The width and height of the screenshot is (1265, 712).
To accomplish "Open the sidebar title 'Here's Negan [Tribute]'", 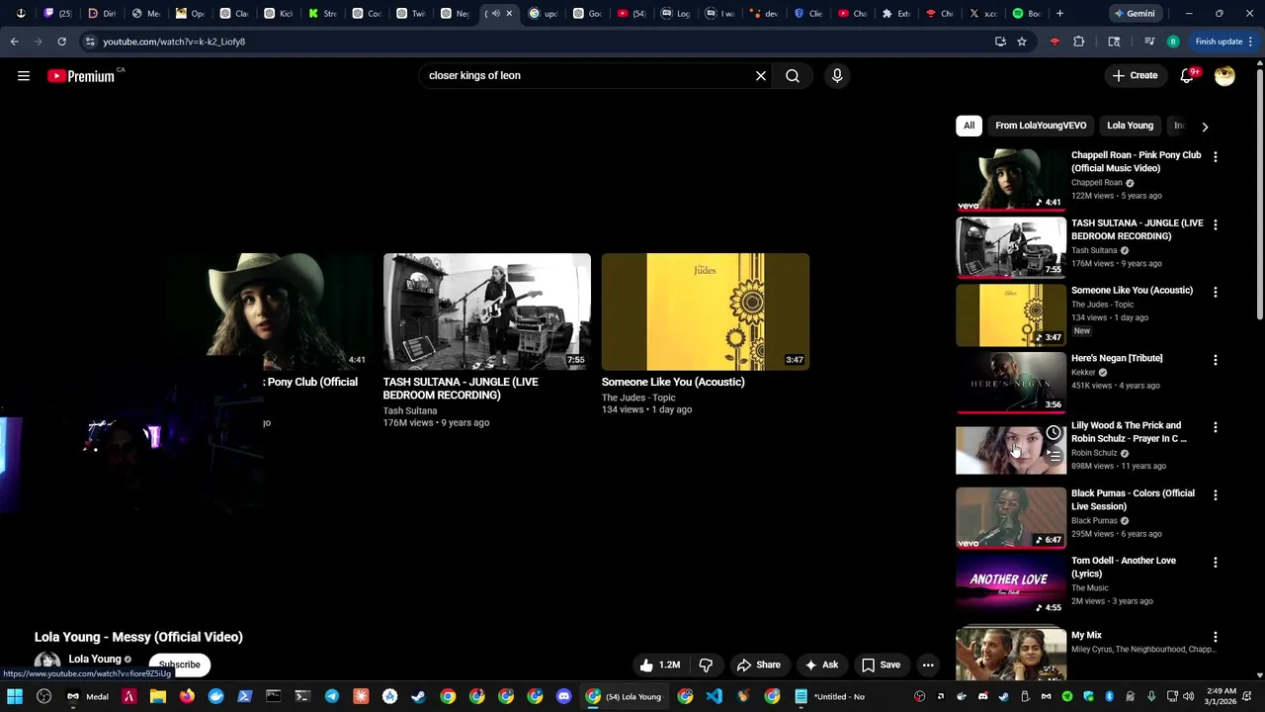I will click(1117, 358).
